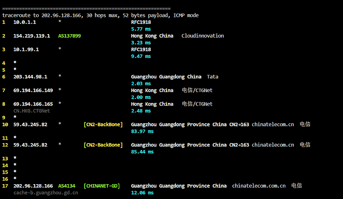The height and width of the screenshot is (199, 343).
Task: Click RFC1918 label on hop 3
Action: click(141, 50)
